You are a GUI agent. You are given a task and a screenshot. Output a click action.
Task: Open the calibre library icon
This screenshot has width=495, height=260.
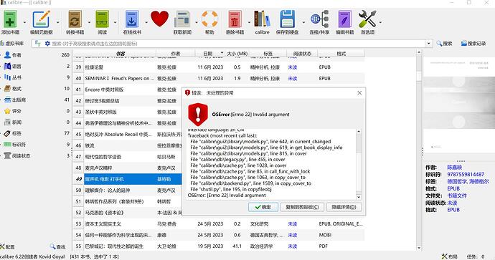click(262, 19)
